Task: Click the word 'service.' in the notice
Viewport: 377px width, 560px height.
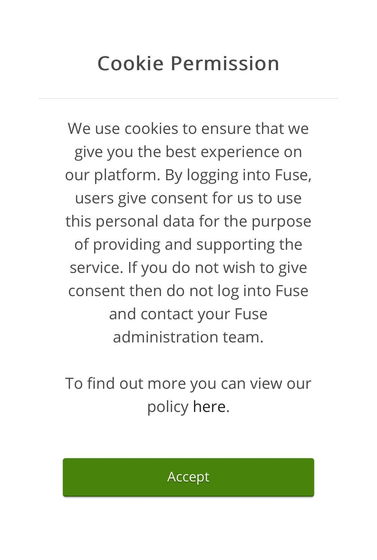Action: coord(97,268)
